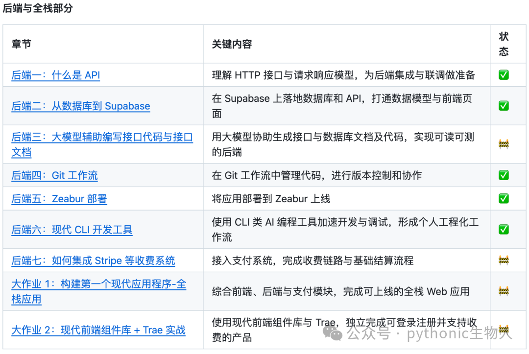Click the green checkmark for Zeabur 部署 row
The image size is (529, 354).
click(x=504, y=199)
